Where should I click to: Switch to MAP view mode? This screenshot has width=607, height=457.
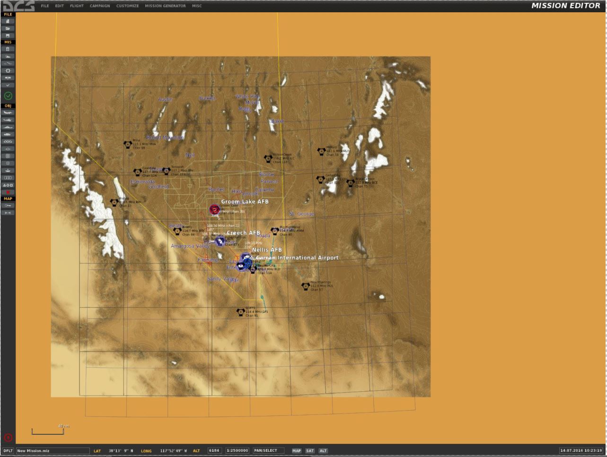[x=296, y=451]
